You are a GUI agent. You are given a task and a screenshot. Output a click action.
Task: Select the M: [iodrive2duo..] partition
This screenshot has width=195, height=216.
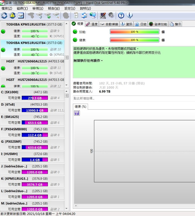32,206
